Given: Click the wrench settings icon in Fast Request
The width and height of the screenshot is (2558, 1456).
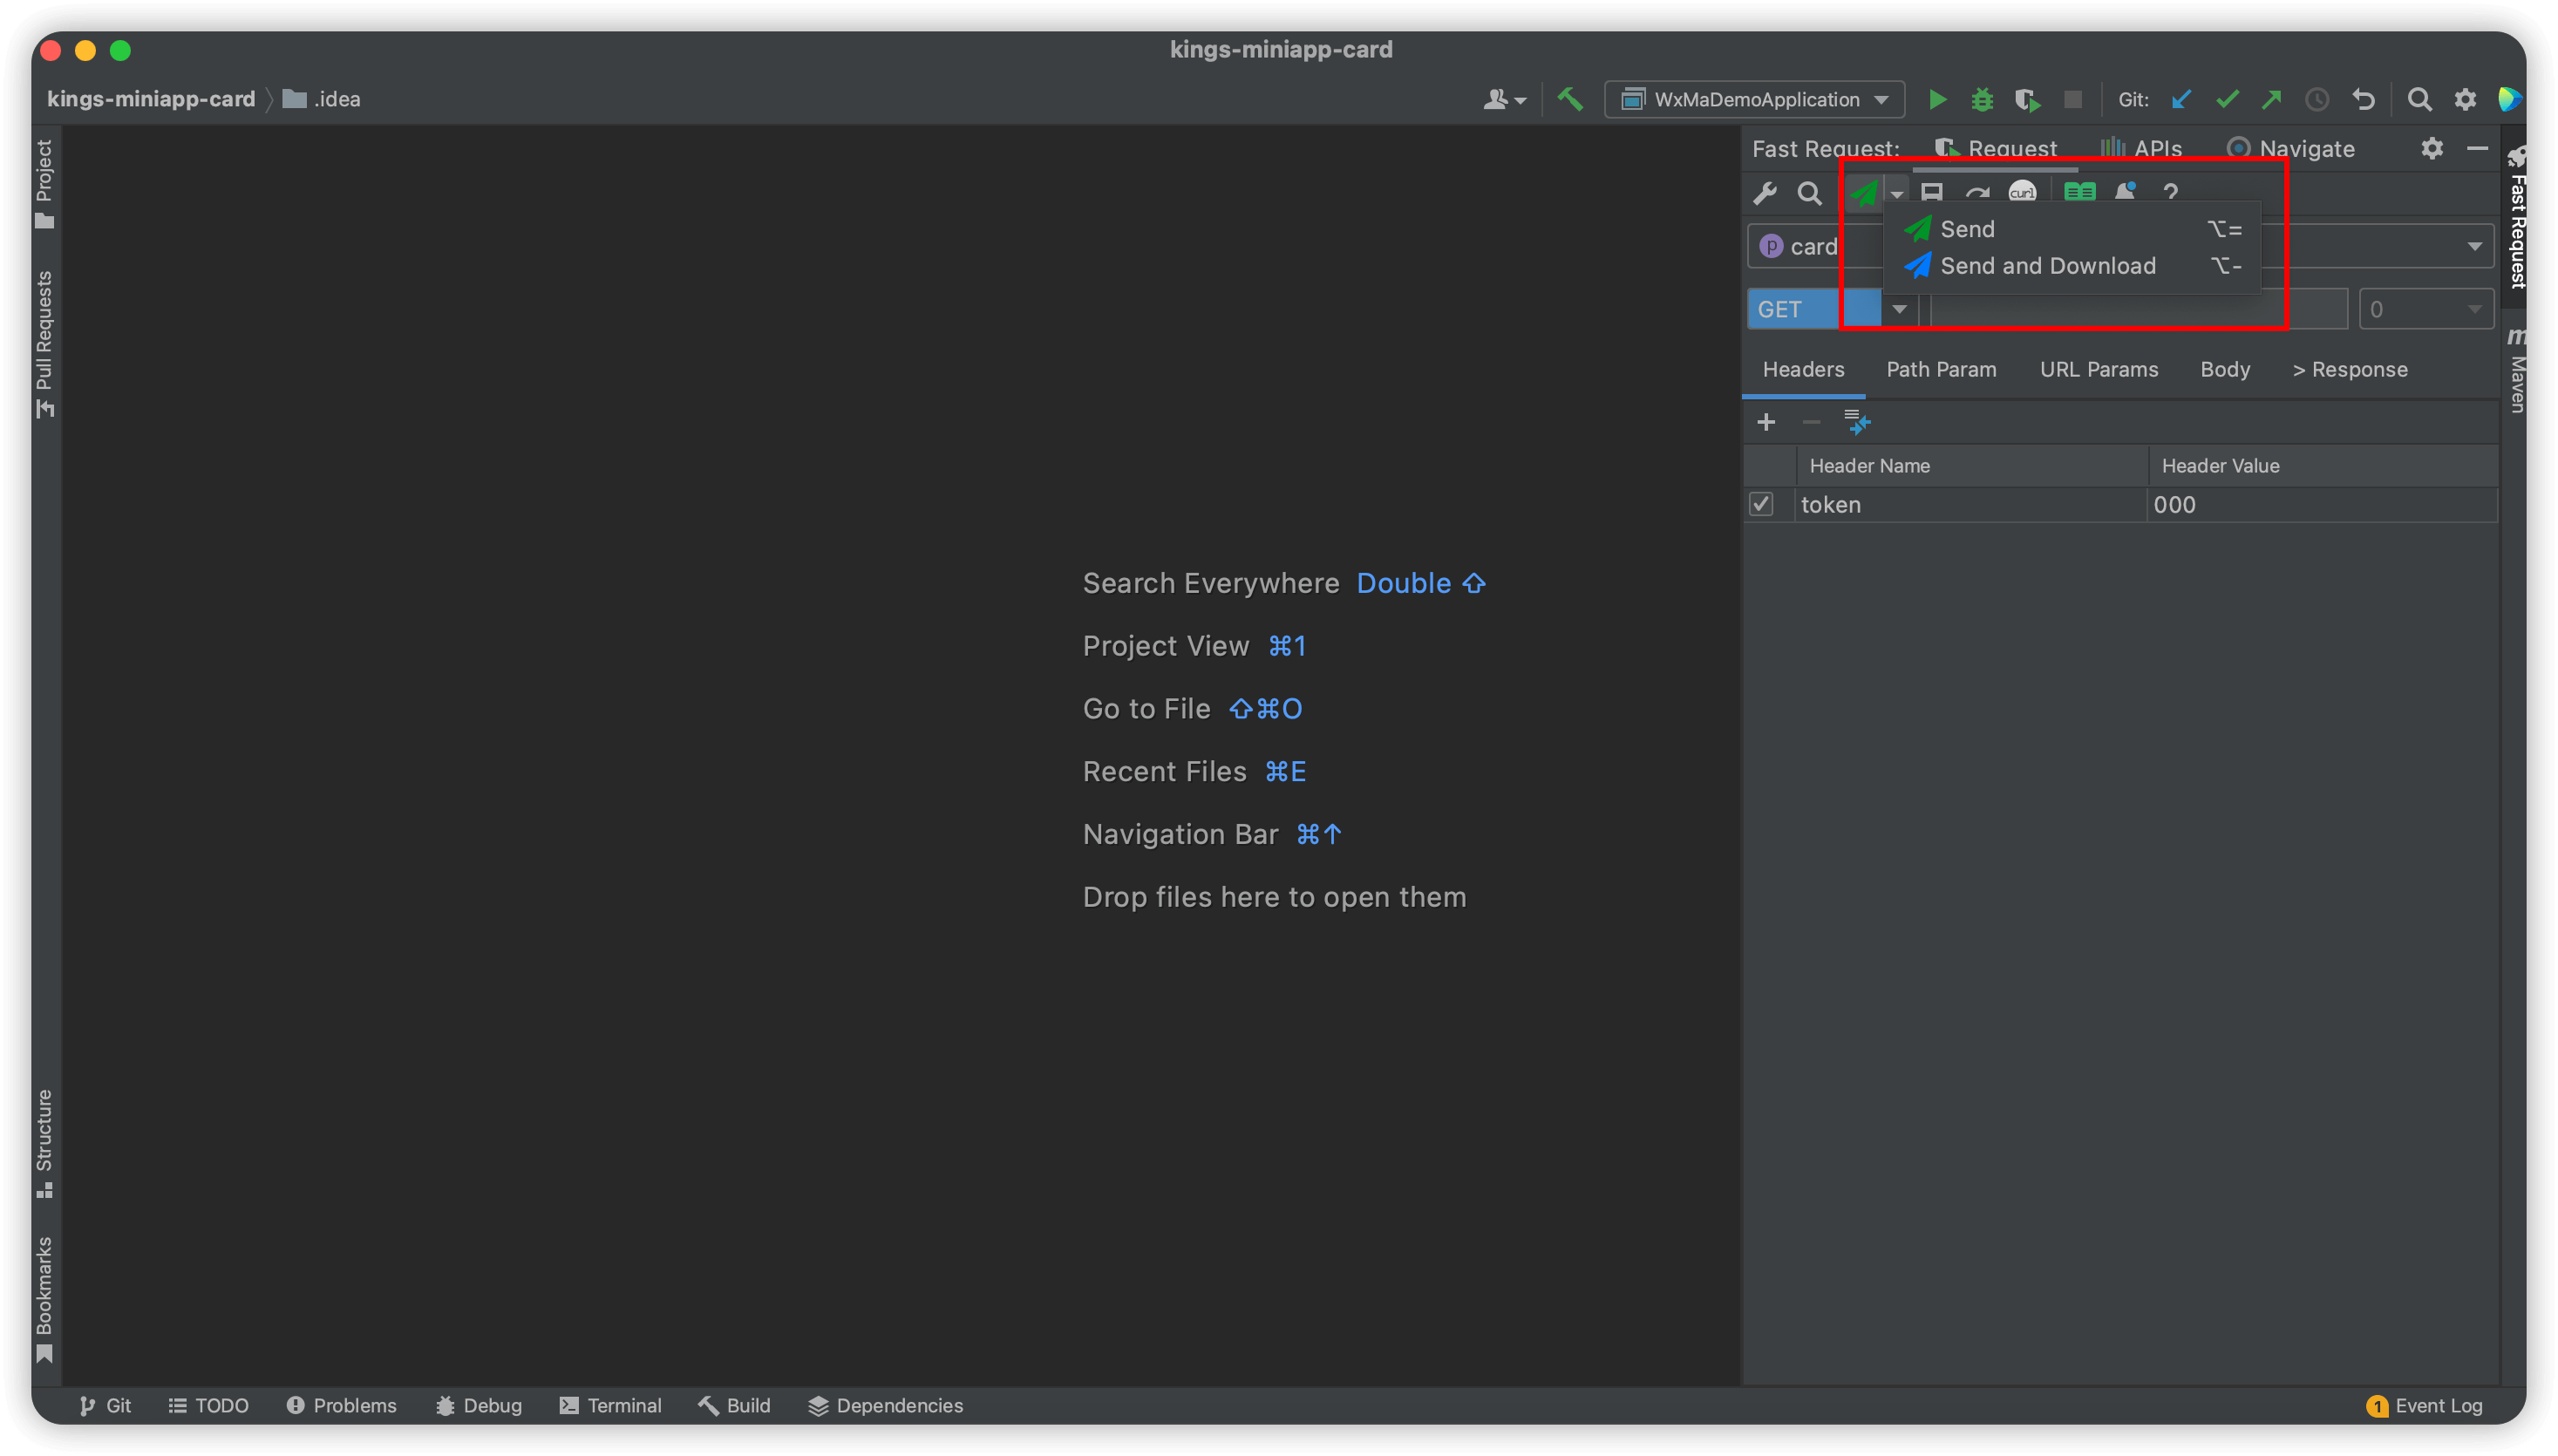Looking at the screenshot, I should click(1765, 193).
